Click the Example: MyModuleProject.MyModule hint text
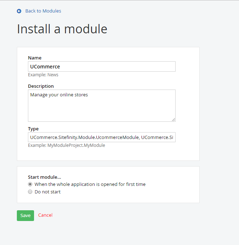Image resolution: width=239 pixels, height=245 pixels. pyautogui.click(x=66, y=145)
